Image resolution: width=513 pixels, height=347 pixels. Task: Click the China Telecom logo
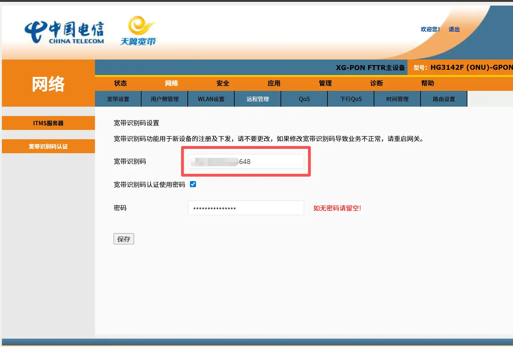[64, 32]
